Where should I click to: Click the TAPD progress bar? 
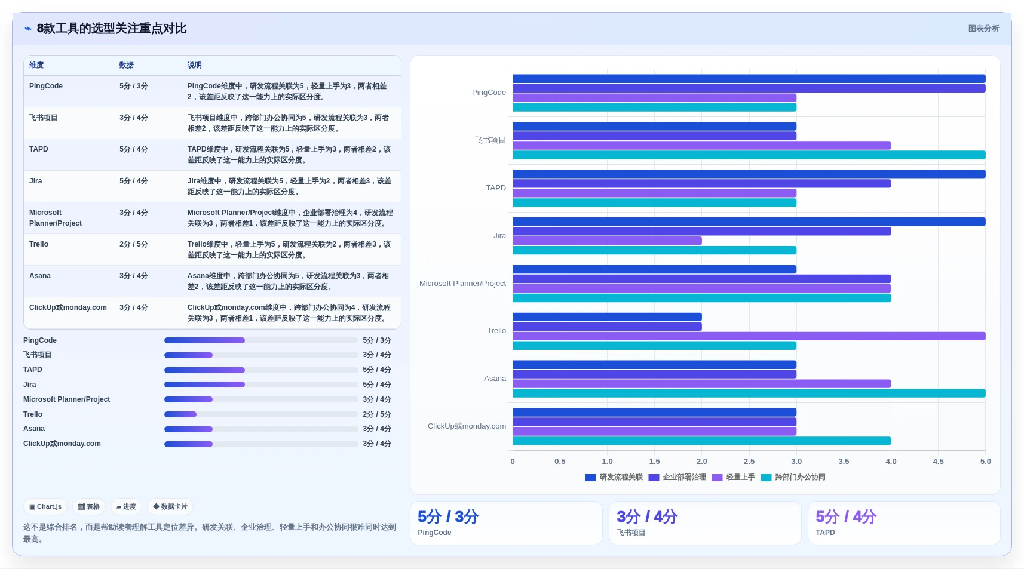point(261,370)
